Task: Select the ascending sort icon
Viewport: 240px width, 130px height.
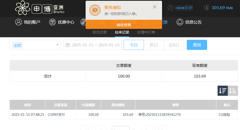Action: coord(233,91)
